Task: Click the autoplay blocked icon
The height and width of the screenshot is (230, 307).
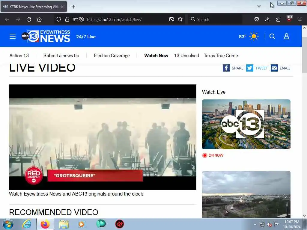Action: tap(82, 19)
